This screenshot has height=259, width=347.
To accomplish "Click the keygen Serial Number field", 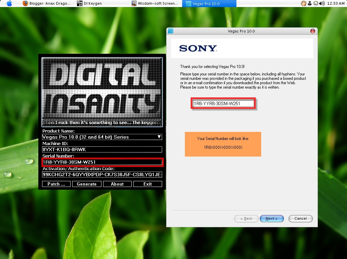I will coord(102,162).
